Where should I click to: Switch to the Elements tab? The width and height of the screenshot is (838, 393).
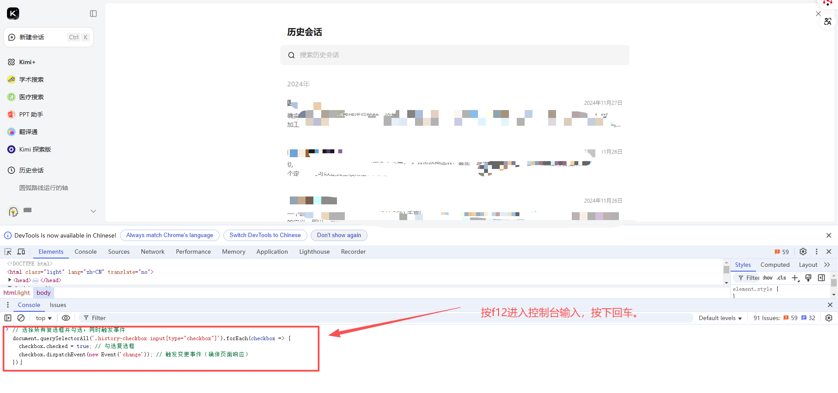tap(51, 252)
